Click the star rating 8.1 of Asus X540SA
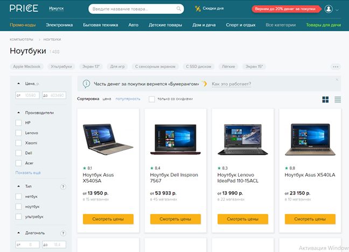This screenshot has width=349, height=252. pyautogui.click(x=87, y=168)
